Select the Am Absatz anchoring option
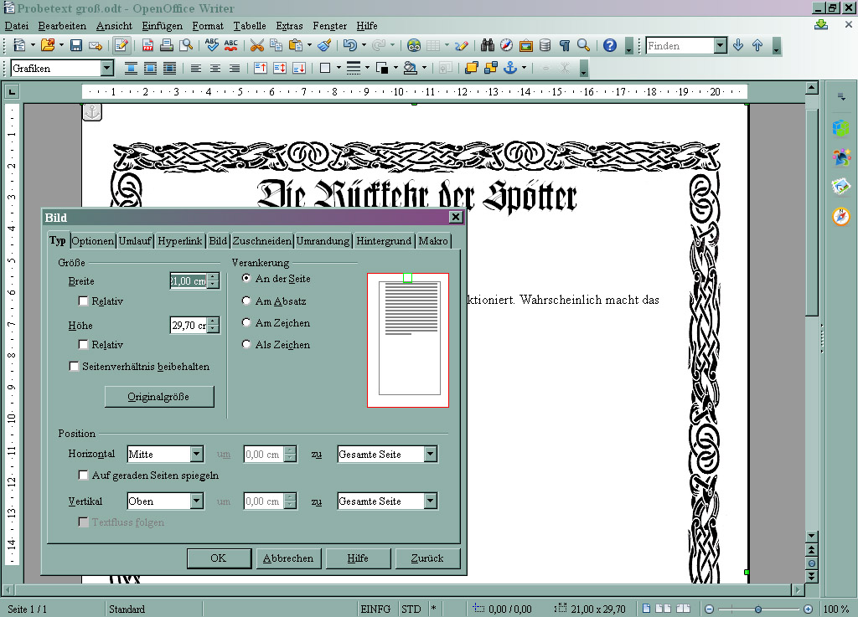Viewport: 858px width, 617px height. point(246,301)
